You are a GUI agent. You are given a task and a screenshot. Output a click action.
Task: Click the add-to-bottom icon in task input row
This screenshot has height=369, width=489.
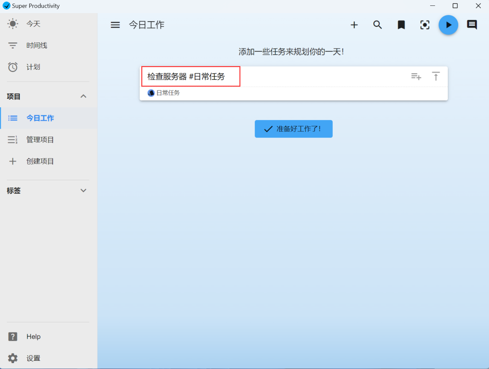click(x=416, y=76)
